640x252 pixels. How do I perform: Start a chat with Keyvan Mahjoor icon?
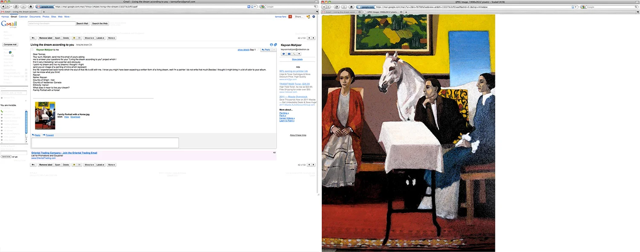283,54
